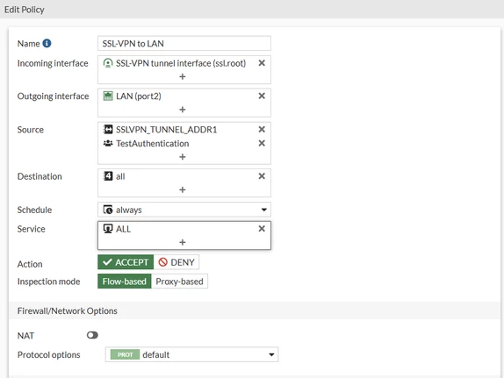The width and height of the screenshot is (504, 378).
Task: Click the info icon next to Name
Action: (47, 43)
